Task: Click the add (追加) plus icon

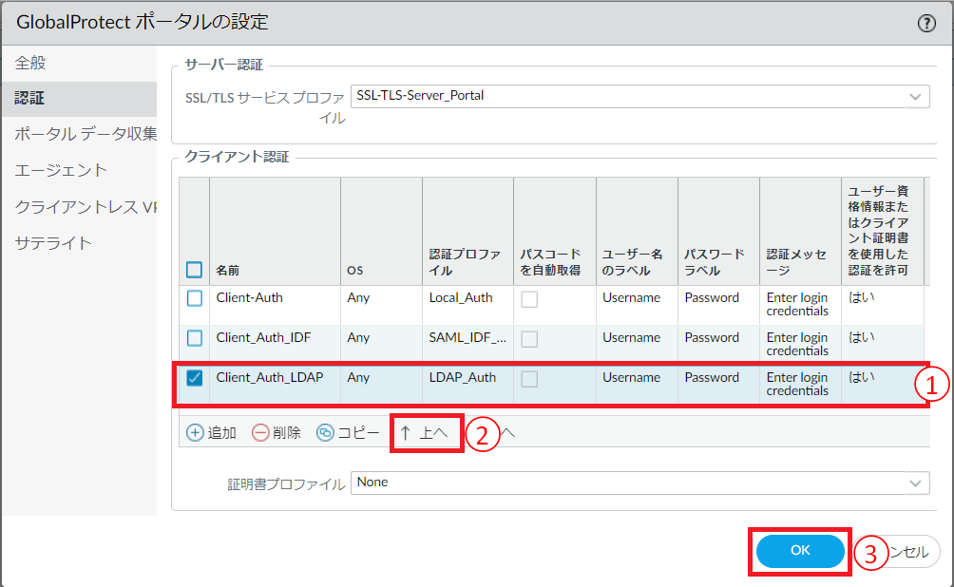Action: pyautogui.click(x=195, y=432)
